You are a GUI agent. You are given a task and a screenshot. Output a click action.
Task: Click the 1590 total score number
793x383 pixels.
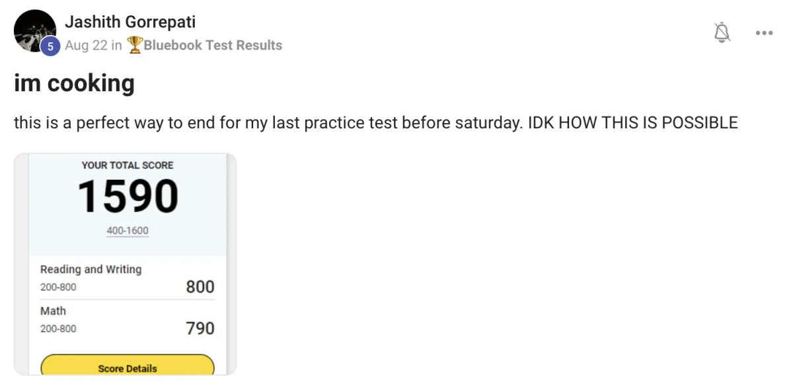[x=128, y=197]
